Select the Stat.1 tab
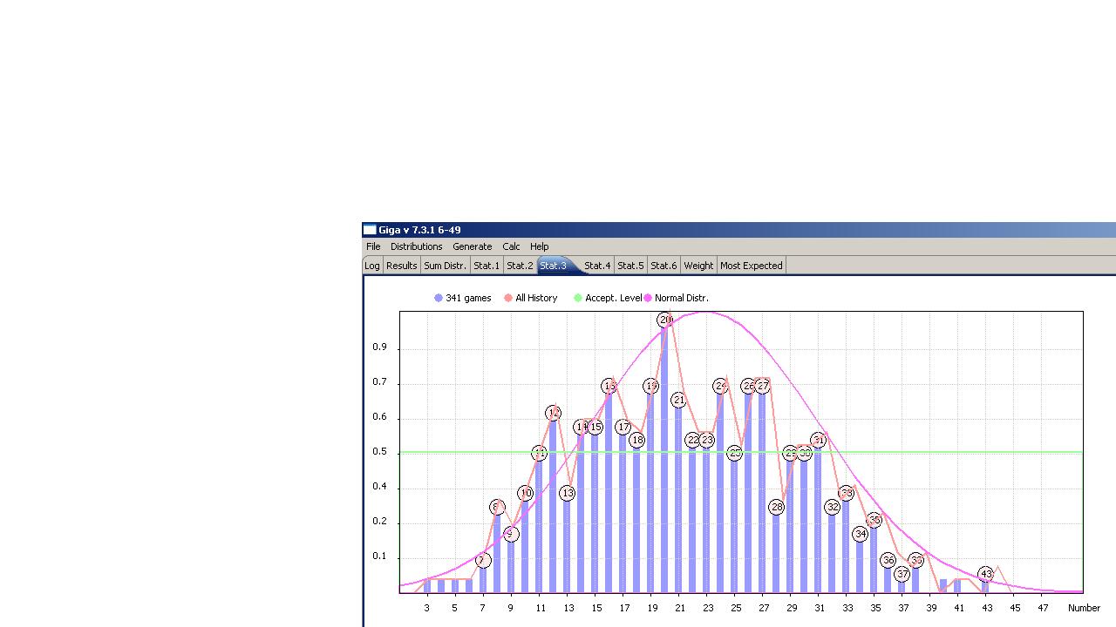Viewport: 1116px width, 627px height. (x=487, y=266)
